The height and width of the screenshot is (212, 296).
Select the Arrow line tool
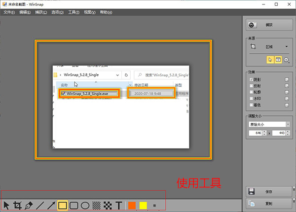51,206
